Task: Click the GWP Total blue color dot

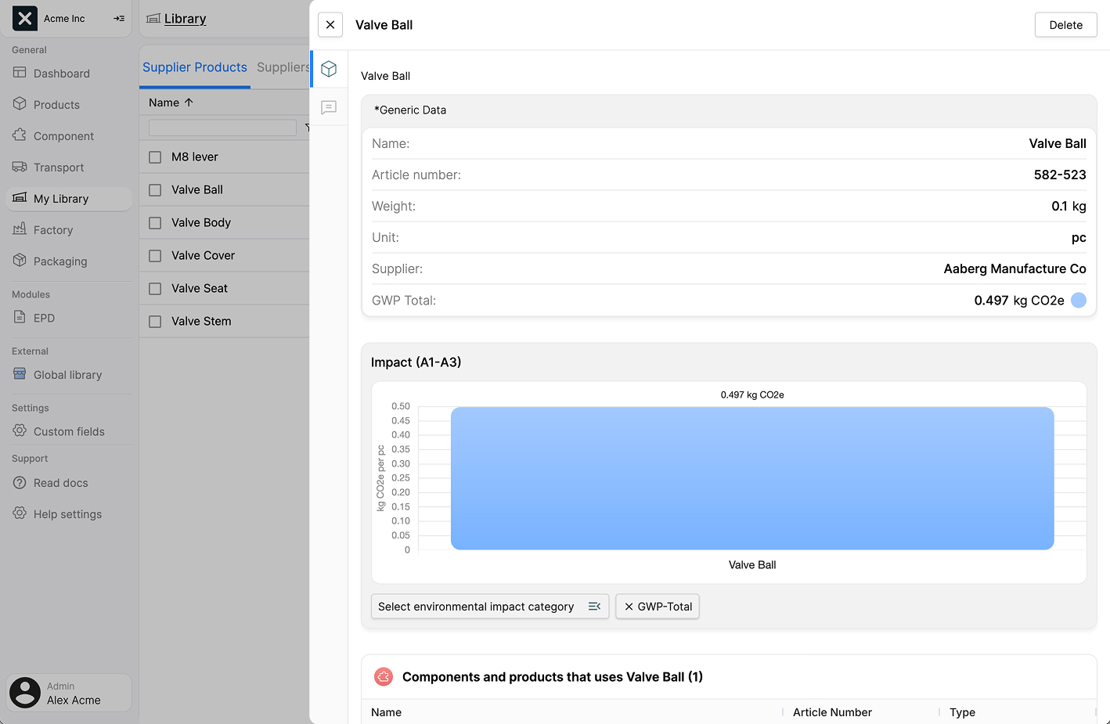Action: click(1079, 300)
